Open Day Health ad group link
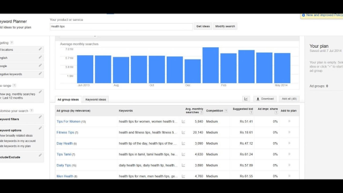This screenshot has width=343, height=193. [x=64, y=143]
